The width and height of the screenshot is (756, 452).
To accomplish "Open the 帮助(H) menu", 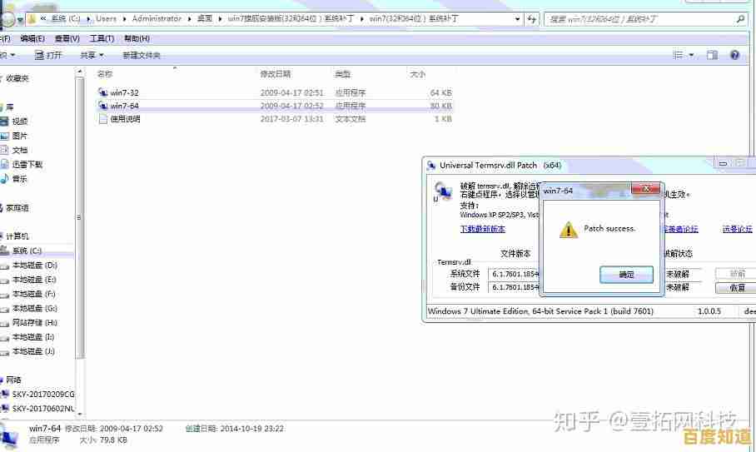I will point(137,38).
